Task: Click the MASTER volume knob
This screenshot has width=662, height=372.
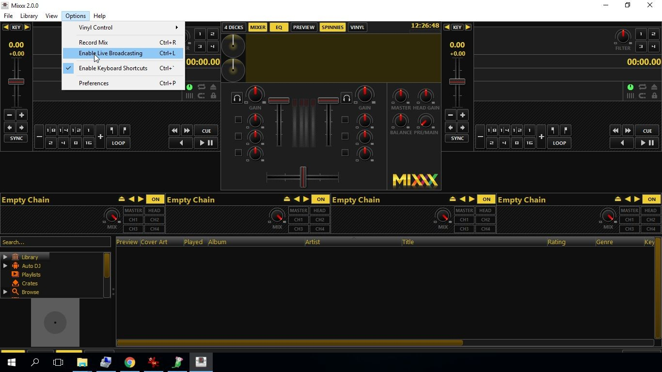Action: [400, 95]
